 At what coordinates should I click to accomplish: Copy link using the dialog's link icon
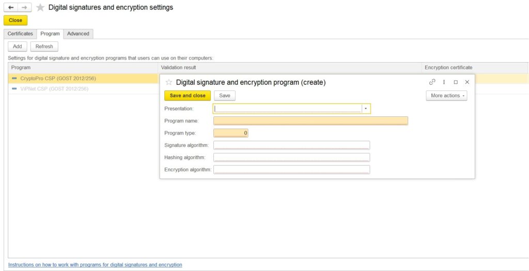[432, 82]
